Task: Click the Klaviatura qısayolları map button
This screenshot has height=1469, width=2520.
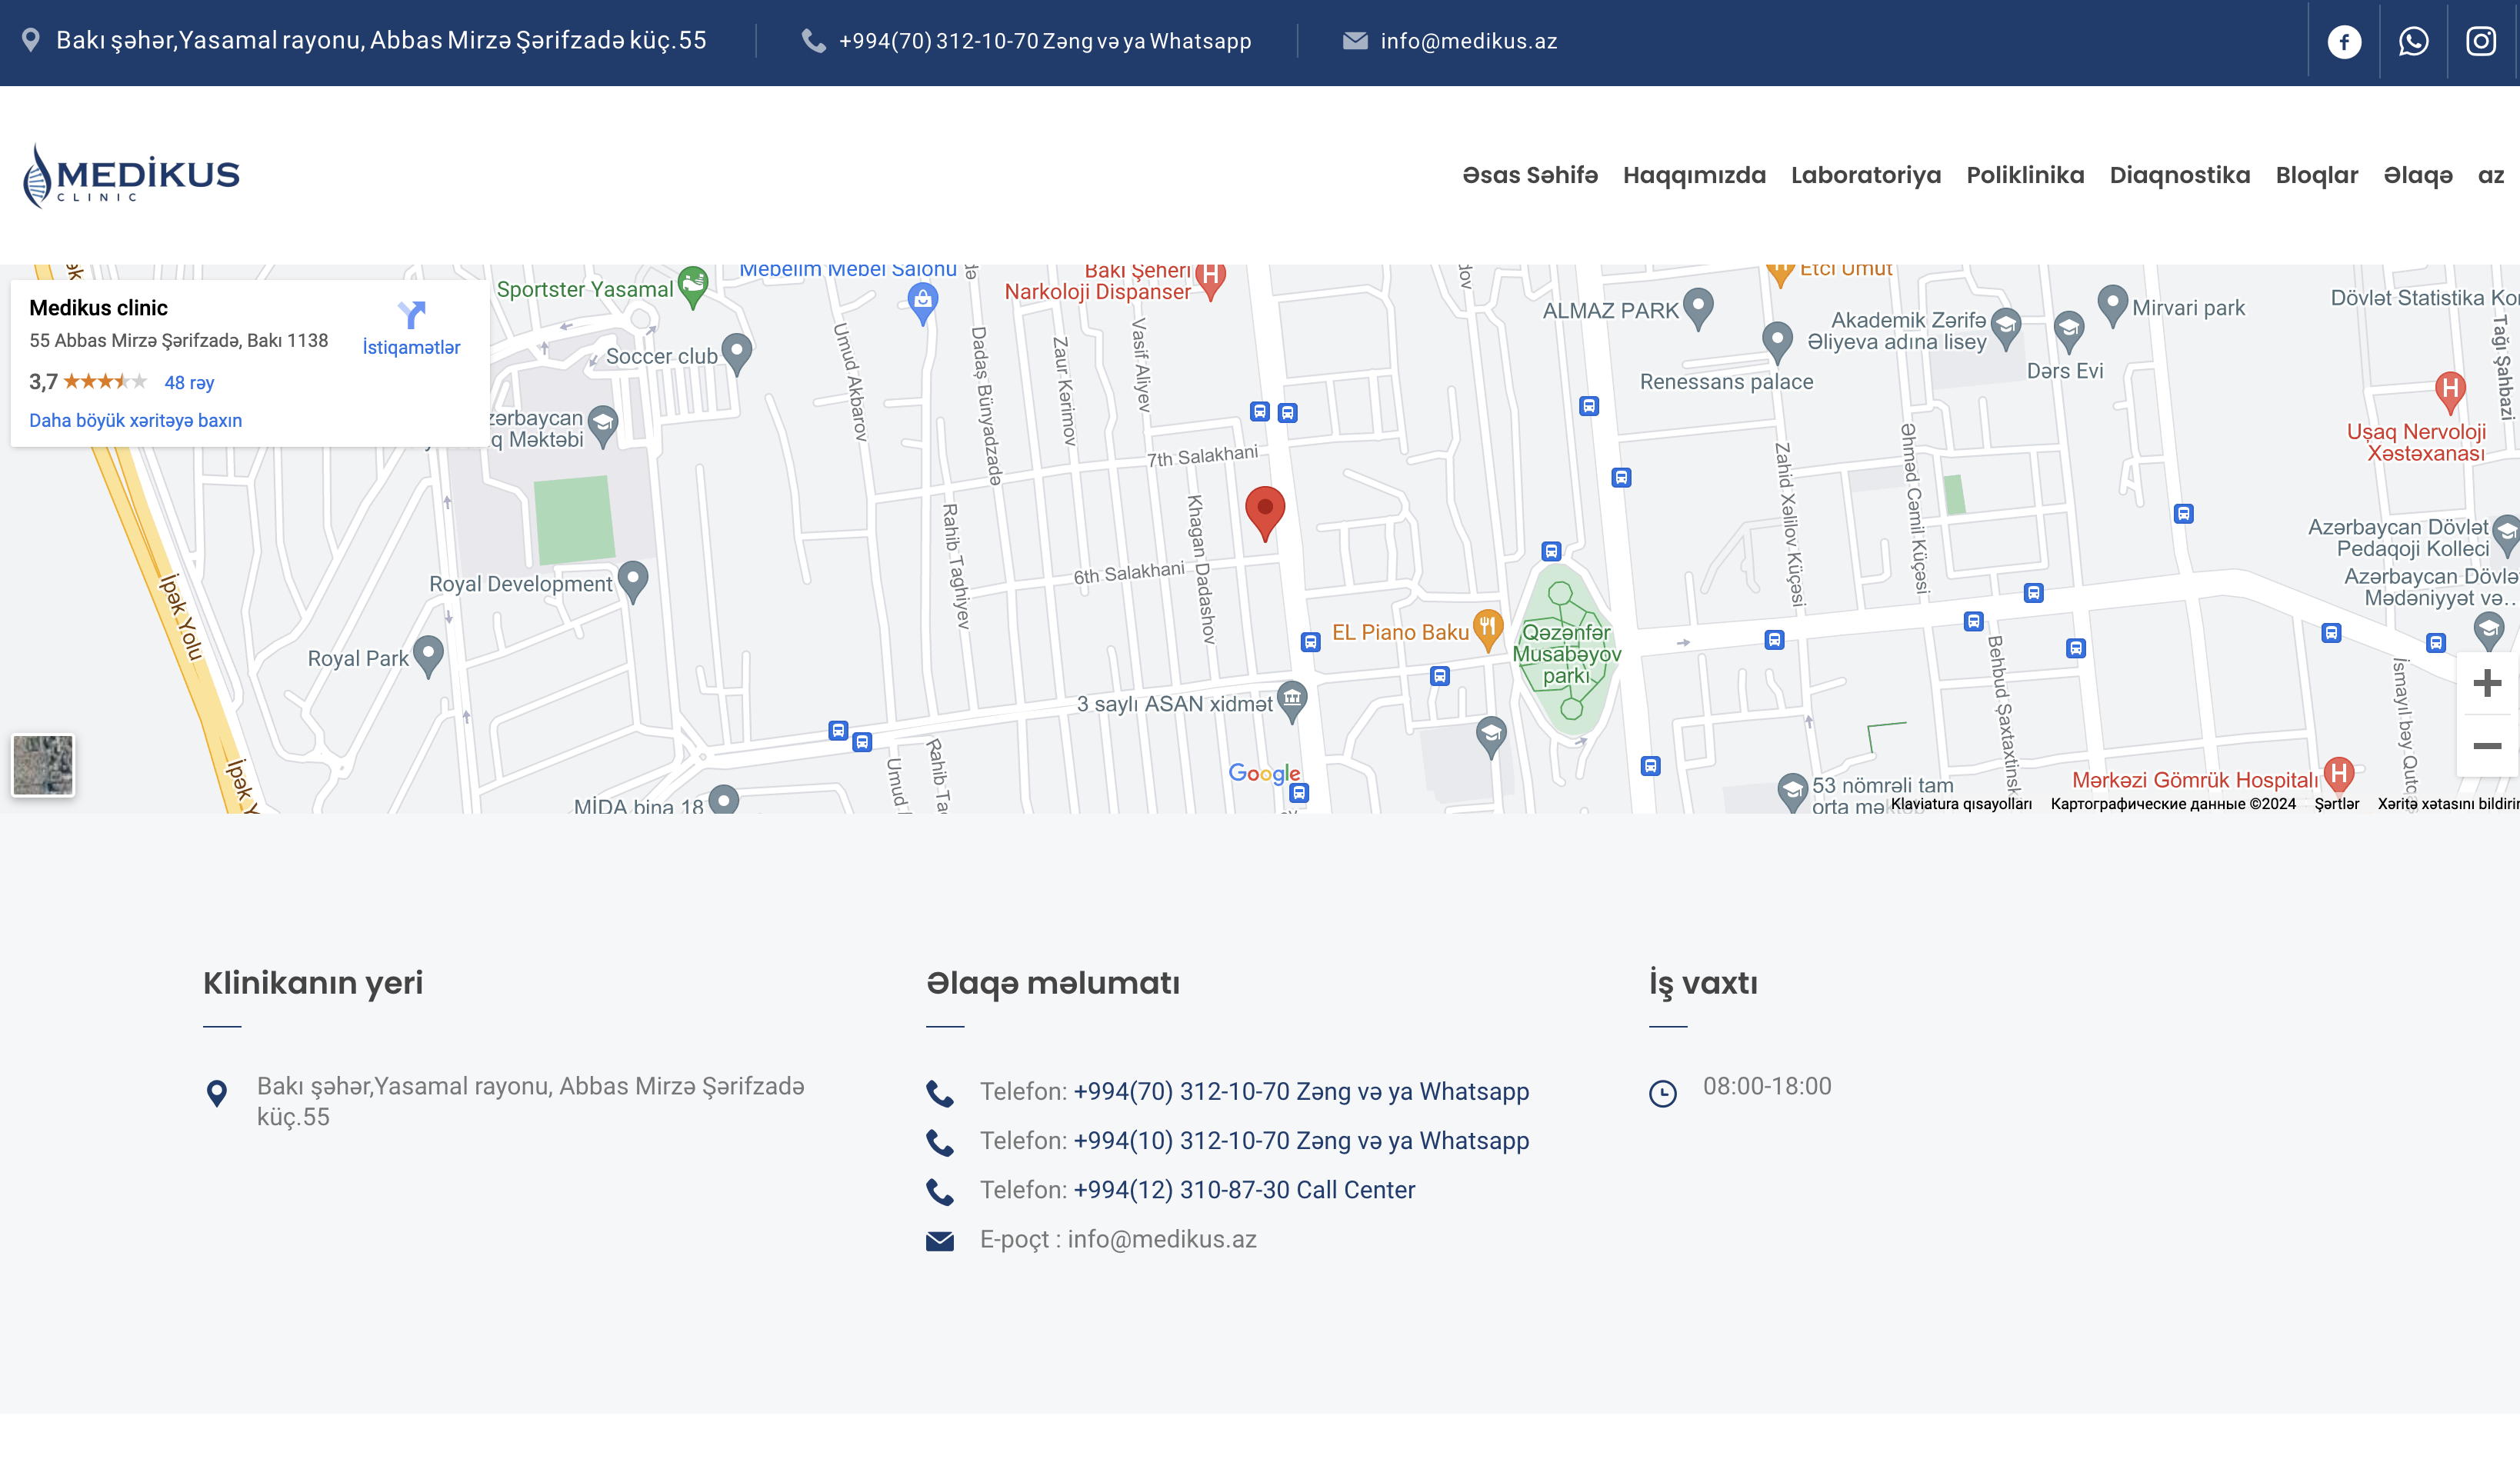Action: (1960, 804)
